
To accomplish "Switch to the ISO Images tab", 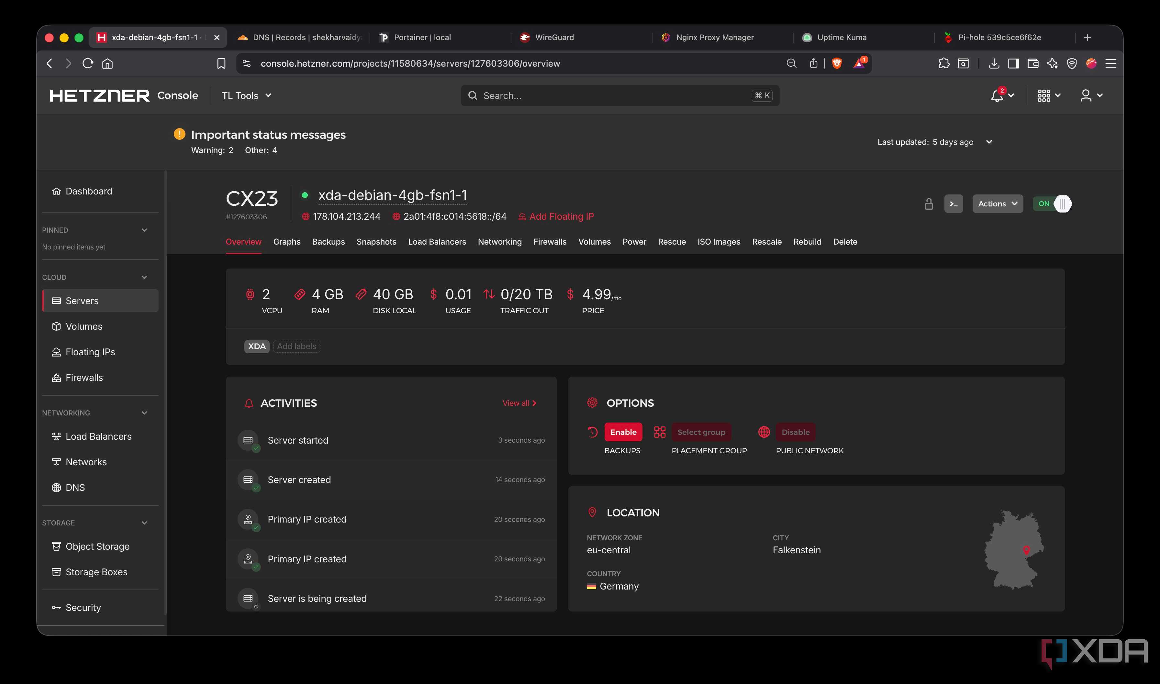I will tap(719, 241).
